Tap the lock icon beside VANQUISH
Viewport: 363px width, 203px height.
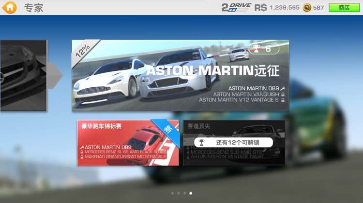click(283, 95)
